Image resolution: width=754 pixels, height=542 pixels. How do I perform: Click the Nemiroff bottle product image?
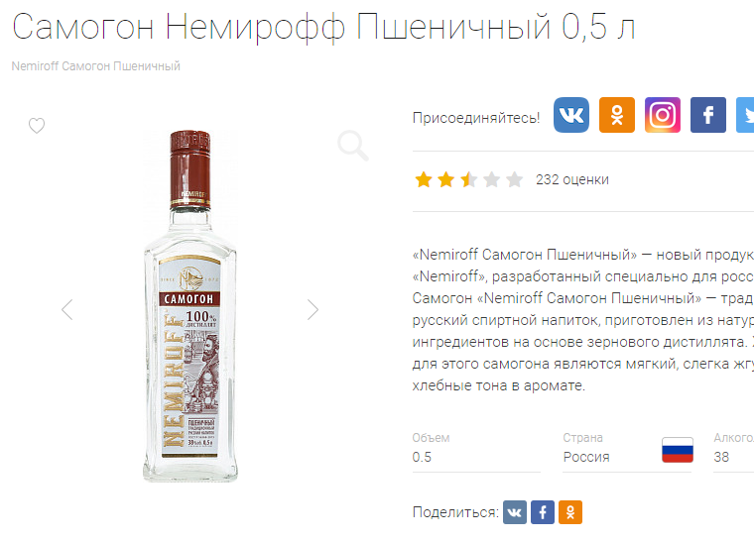click(x=190, y=305)
